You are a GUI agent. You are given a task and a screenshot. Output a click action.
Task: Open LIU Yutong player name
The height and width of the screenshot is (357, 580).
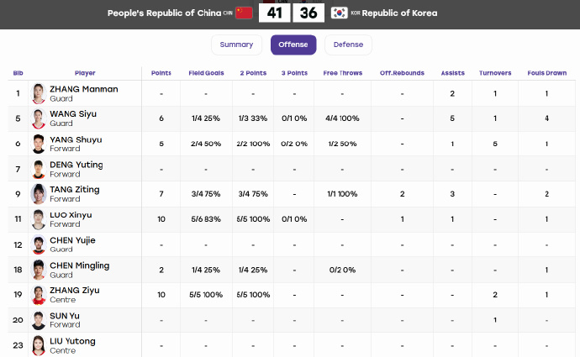tap(72, 341)
